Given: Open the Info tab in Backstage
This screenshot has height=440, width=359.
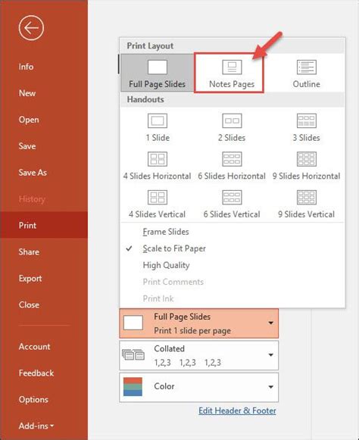Looking at the screenshot, I should (26, 67).
